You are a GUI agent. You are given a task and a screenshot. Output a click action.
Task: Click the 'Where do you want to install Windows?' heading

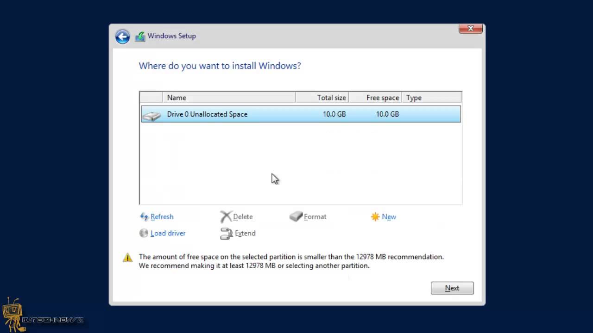[220, 66]
